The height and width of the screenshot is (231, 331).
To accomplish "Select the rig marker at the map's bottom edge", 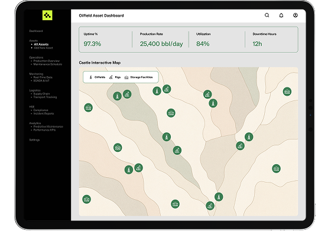I will click(210, 206).
